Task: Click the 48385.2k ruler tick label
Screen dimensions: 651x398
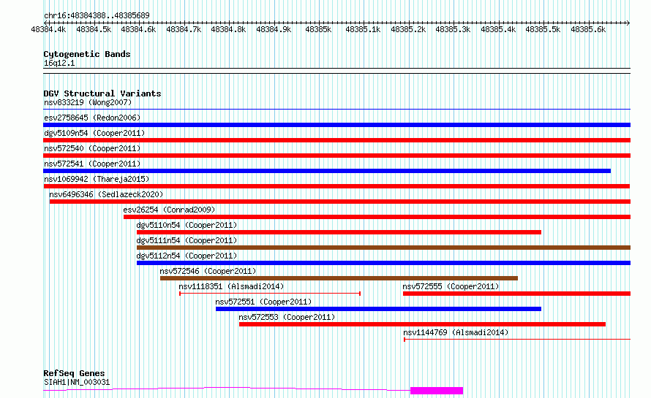Action: pyautogui.click(x=409, y=29)
